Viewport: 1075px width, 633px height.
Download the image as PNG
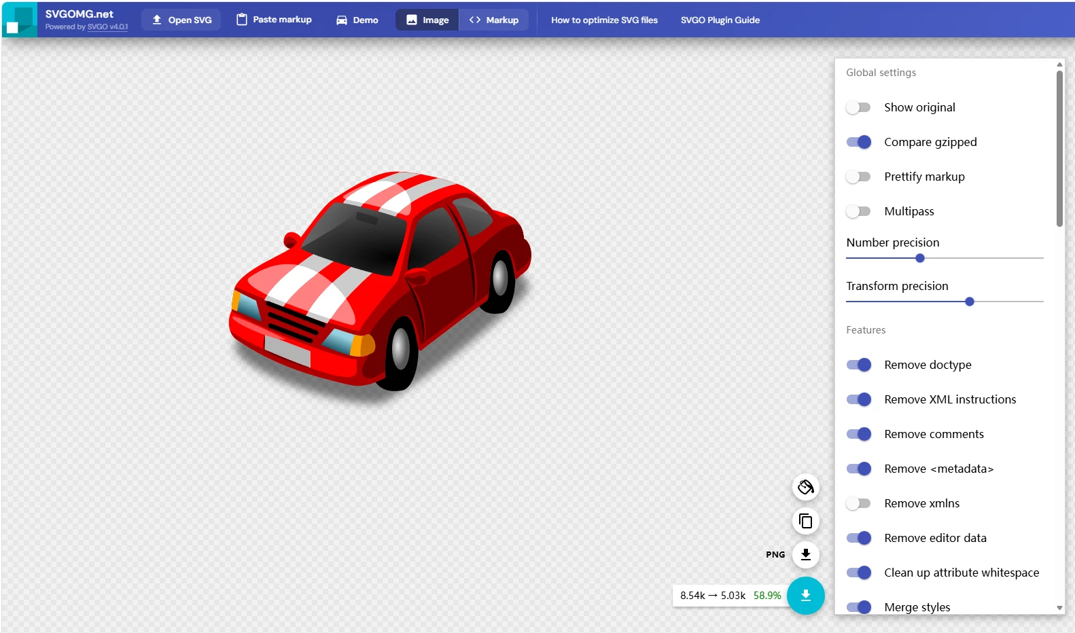tap(806, 555)
